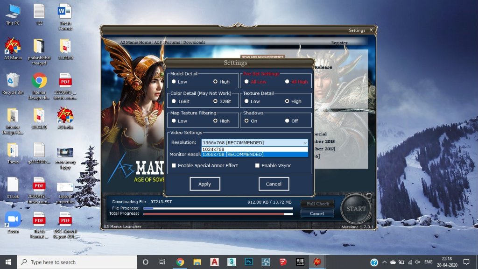The image size is (478, 269).
Task: Click the Register link in launcher
Action: [339, 42]
